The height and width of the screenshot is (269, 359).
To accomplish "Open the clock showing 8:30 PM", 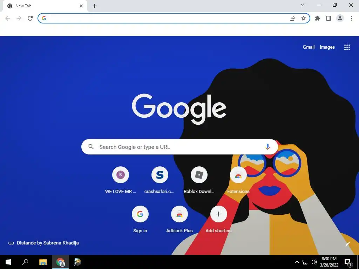I will [329, 262].
